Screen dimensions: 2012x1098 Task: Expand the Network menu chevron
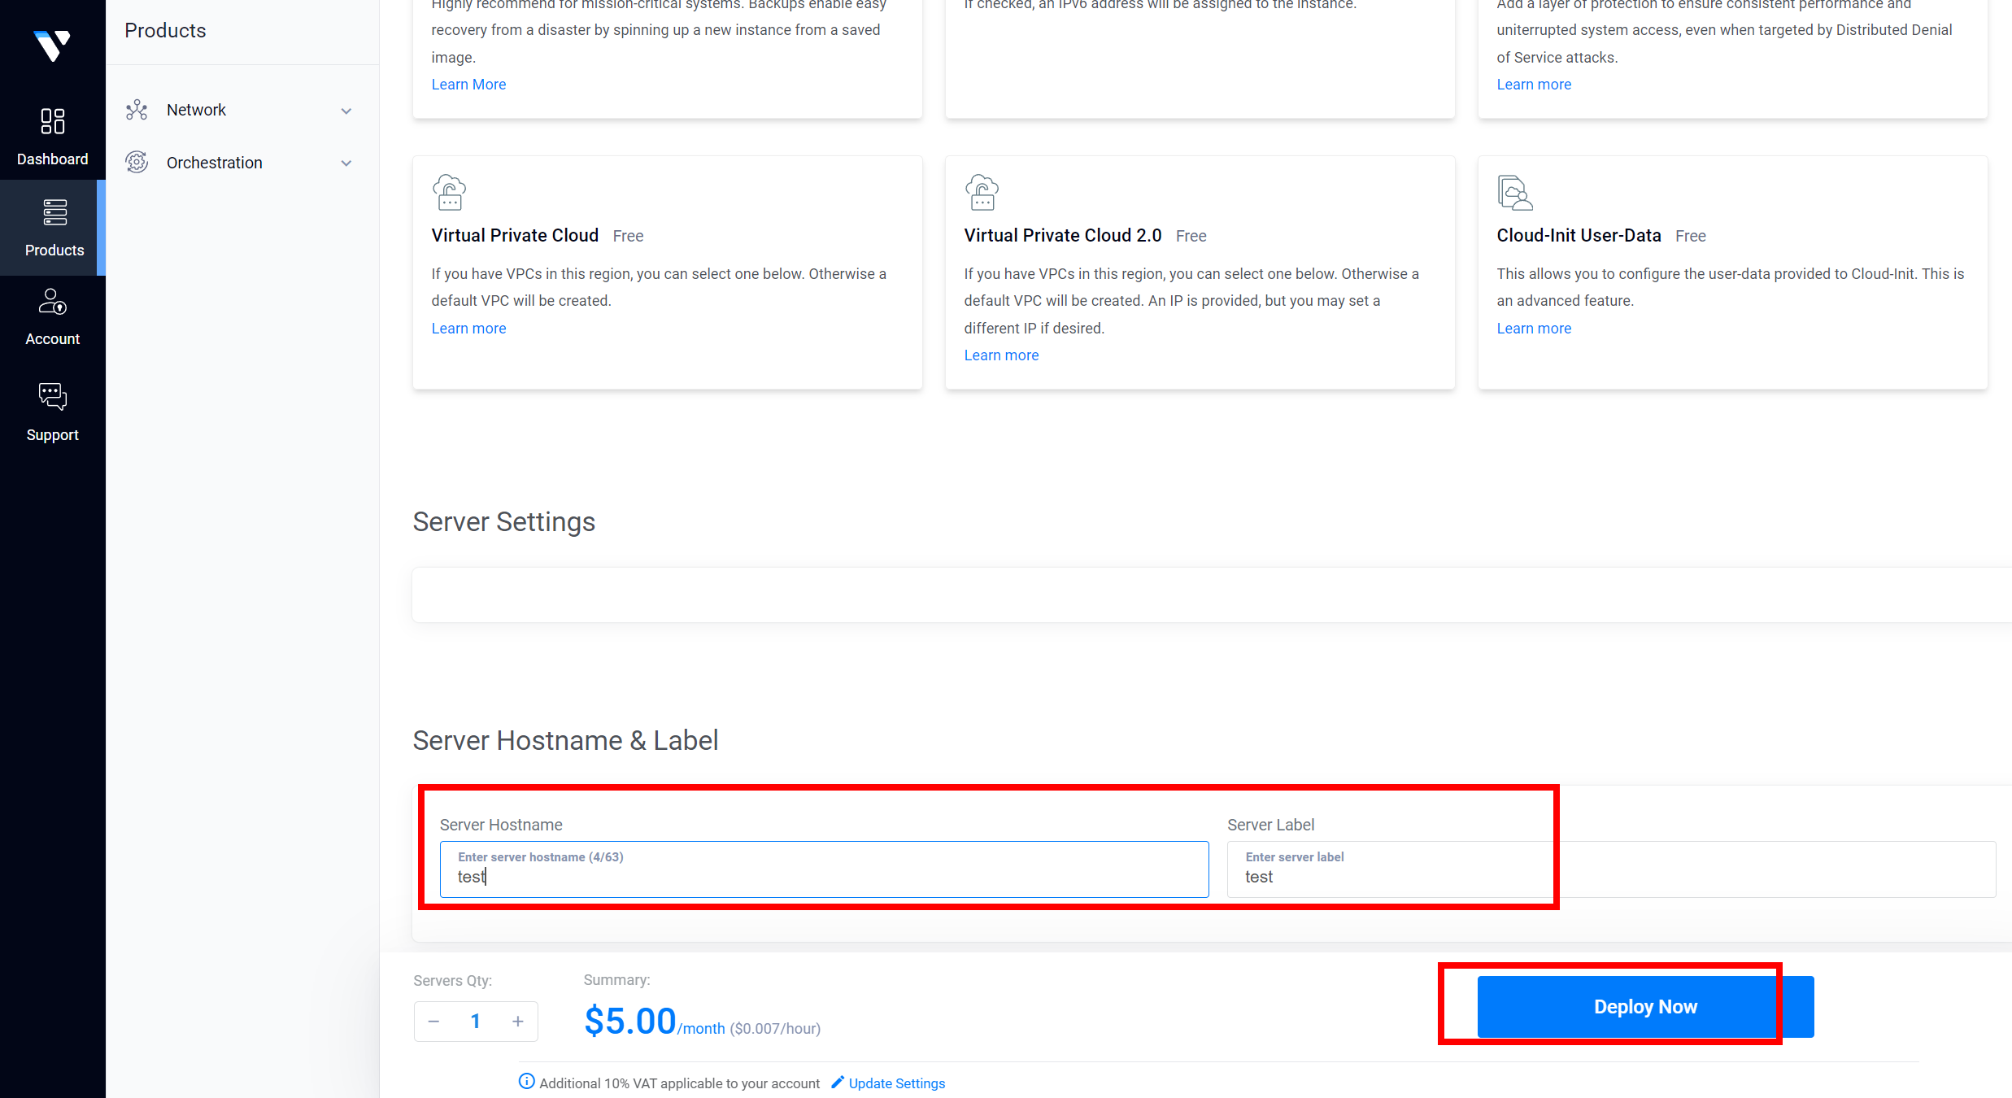pyautogui.click(x=346, y=111)
